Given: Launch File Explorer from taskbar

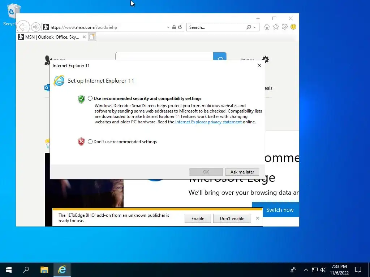Looking at the screenshot, I should [x=44, y=270].
